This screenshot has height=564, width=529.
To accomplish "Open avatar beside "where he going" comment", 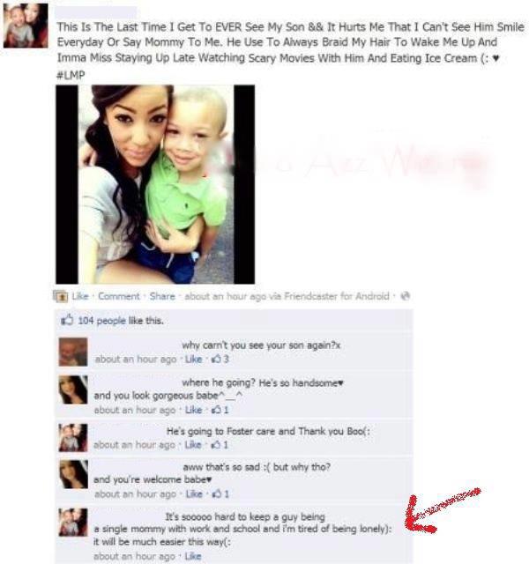I will pyautogui.click(x=73, y=390).
